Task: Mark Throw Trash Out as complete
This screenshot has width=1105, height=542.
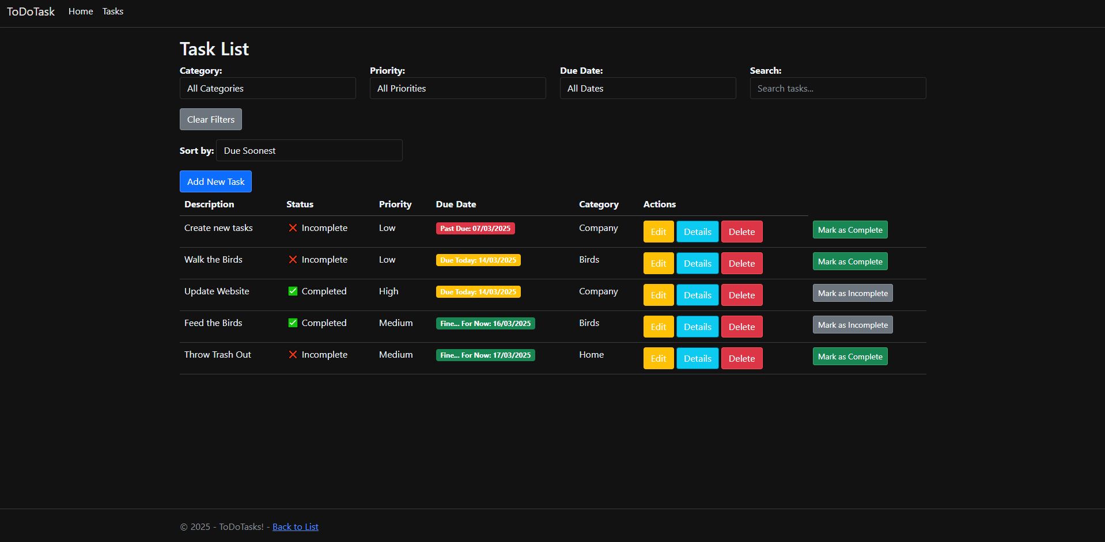Action: (x=850, y=357)
